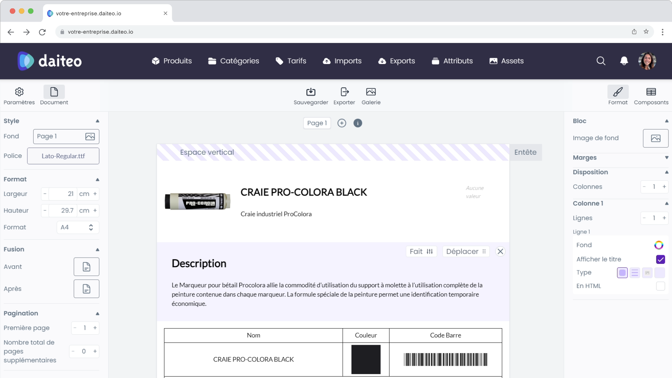This screenshot has height=378, width=672.
Task: Open the Composants panel
Action: coord(651,94)
